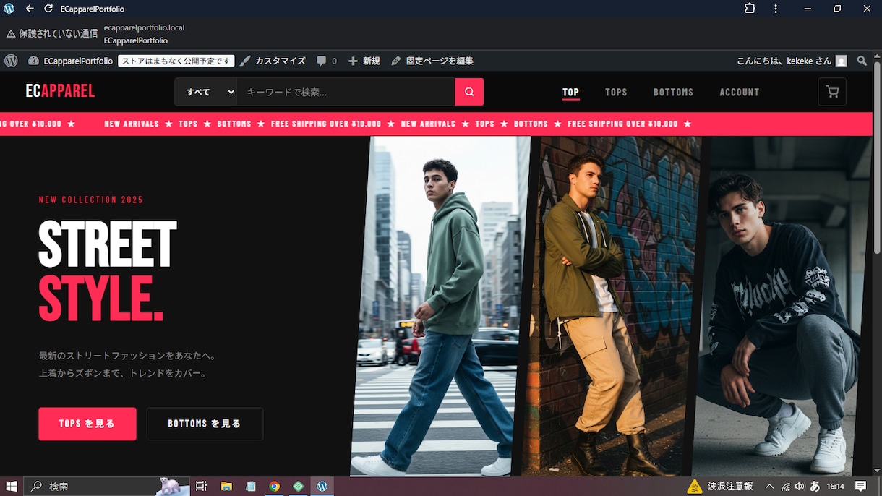Image resolution: width=882 pixels, height=496 pixels.
Task: Open the browser three-dot menu
Action: (x=776, y=9)
